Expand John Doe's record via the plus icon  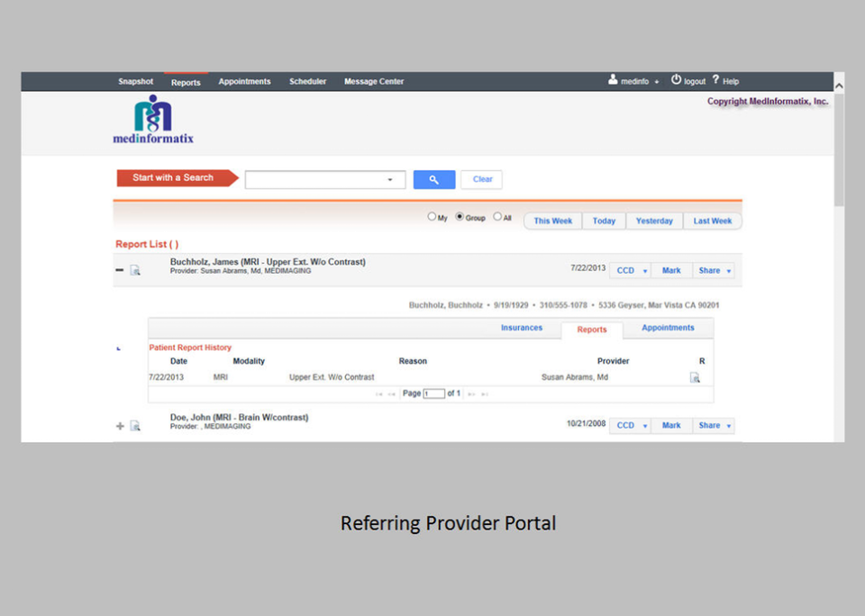pos(120,426)
